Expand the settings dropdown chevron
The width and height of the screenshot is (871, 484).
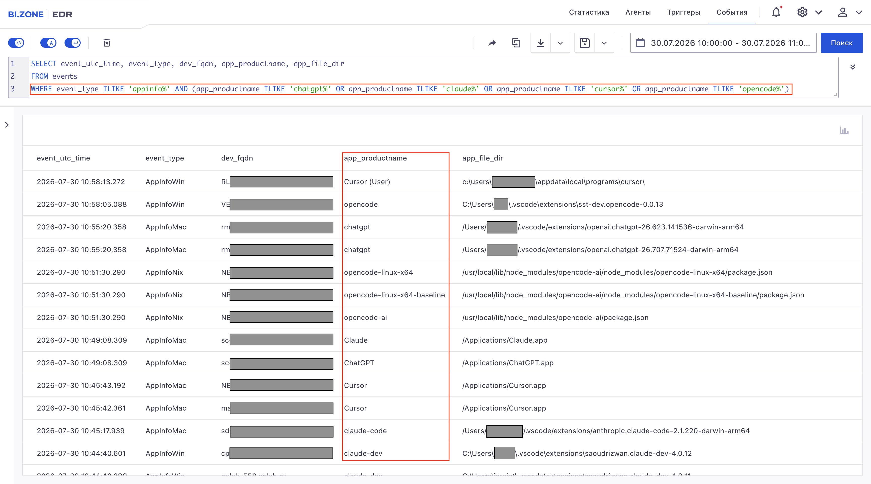click(818, 13)
